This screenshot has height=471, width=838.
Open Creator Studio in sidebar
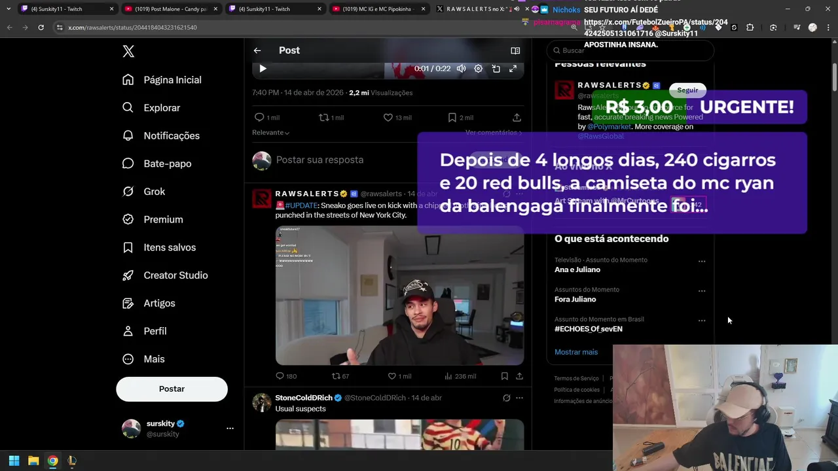click(x=165, y=275)
